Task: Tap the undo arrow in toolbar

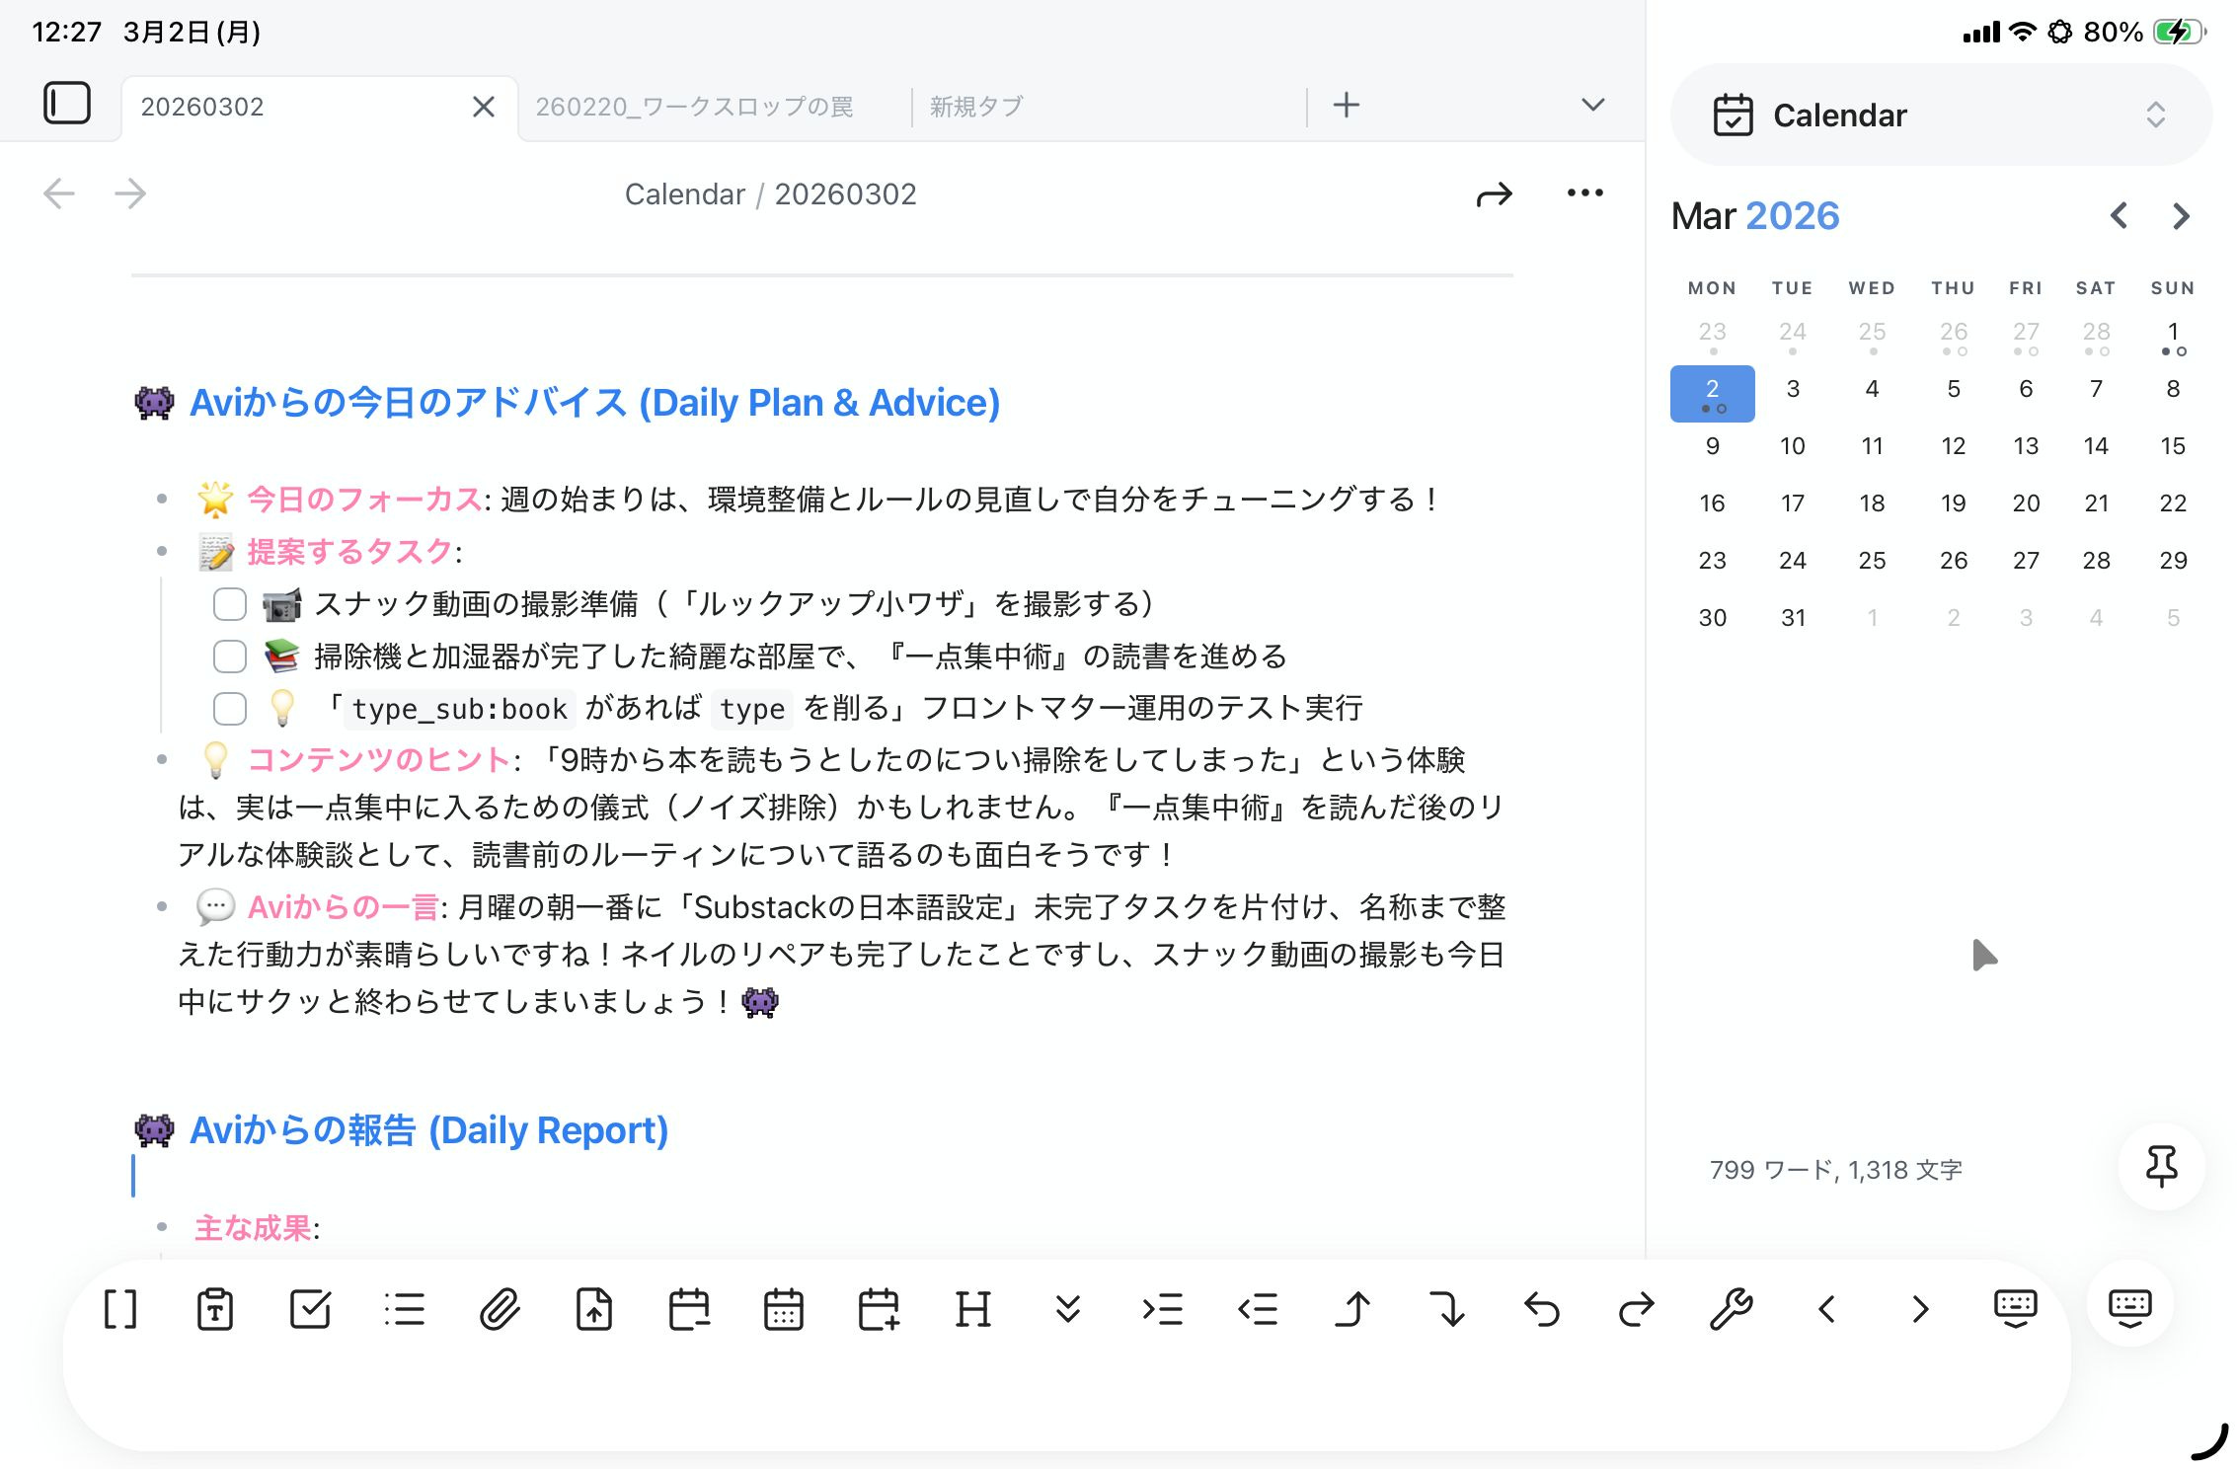Action: [1542, 1310]
